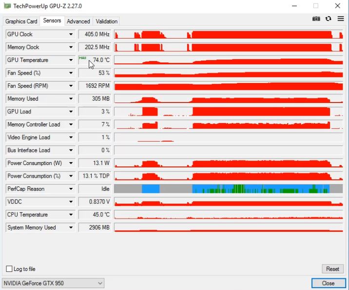Click the 74.0 °C GPU Temperature value
This screenshot has height=290, width=349.
(x=95, y=60)
